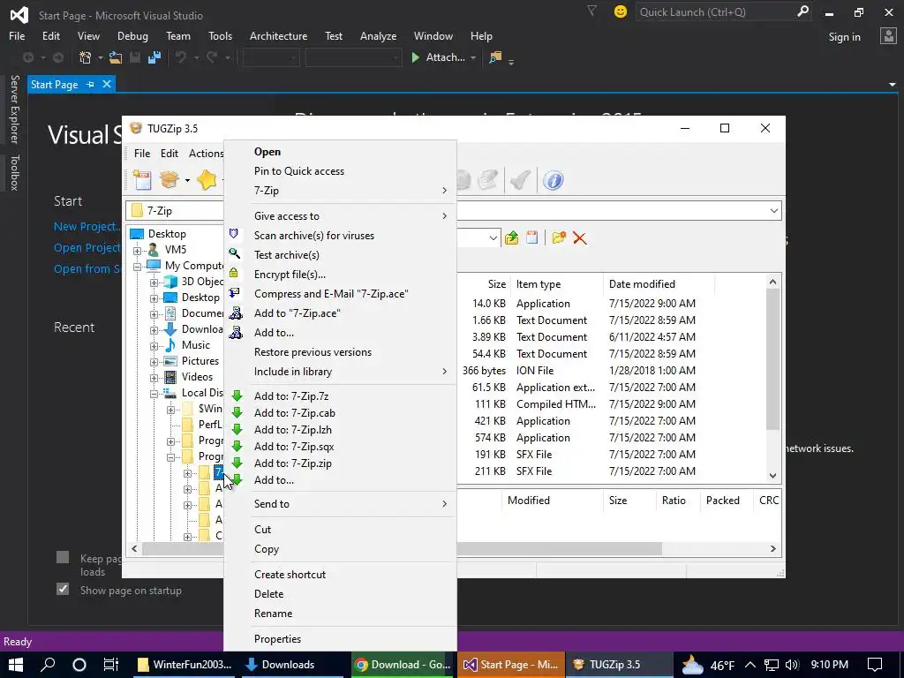The height and width of the screenshot is (678, 904).
Task: Click the magnifier icon beside Test archive(s)
Action: point(234,253)
